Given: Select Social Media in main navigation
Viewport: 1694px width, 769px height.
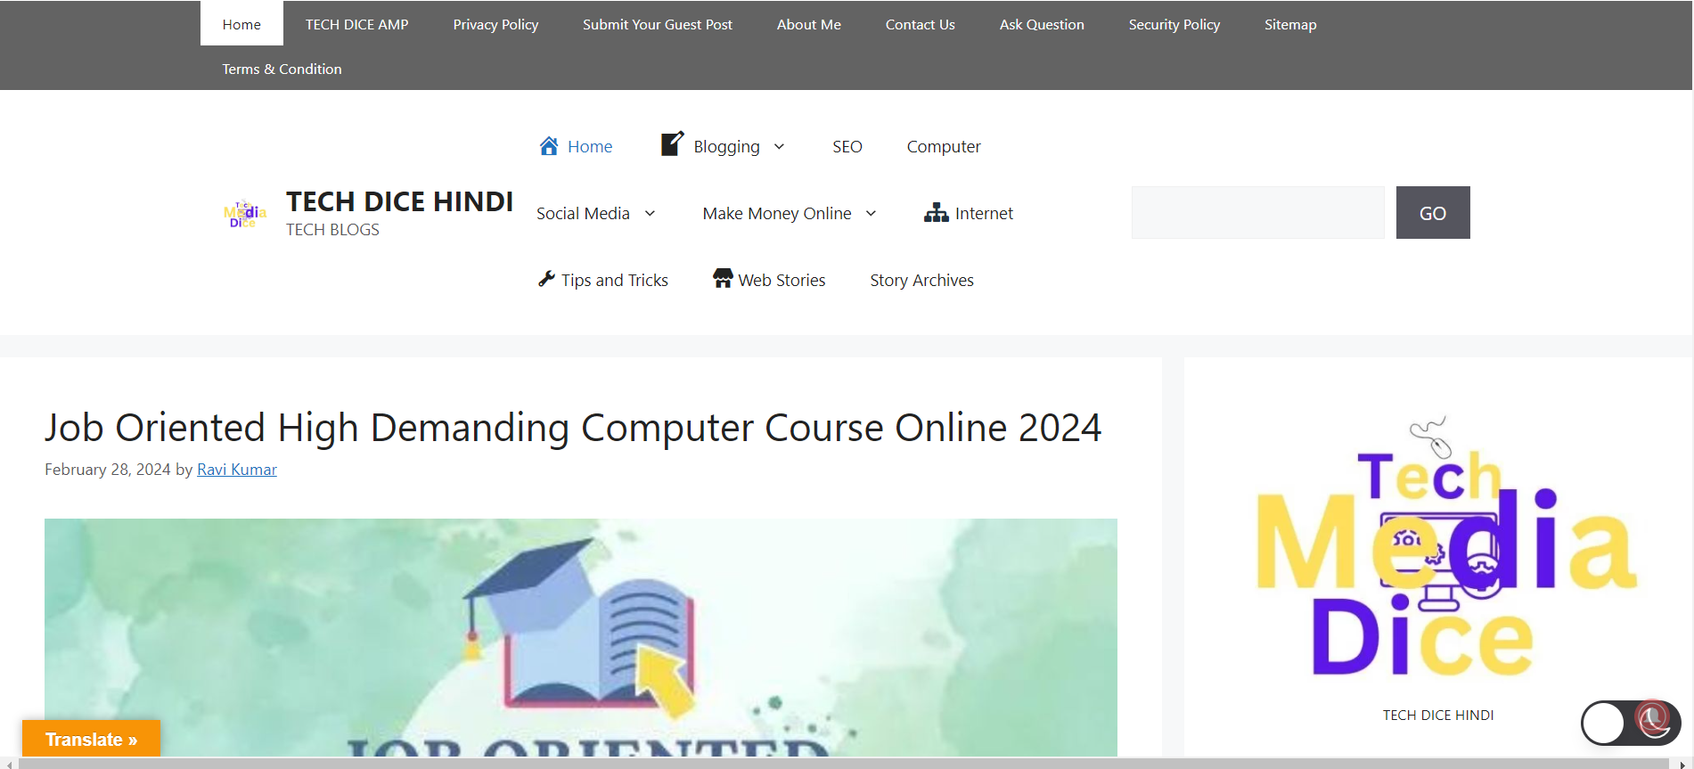Looking at the screenshot, I should tap(583, 213).
